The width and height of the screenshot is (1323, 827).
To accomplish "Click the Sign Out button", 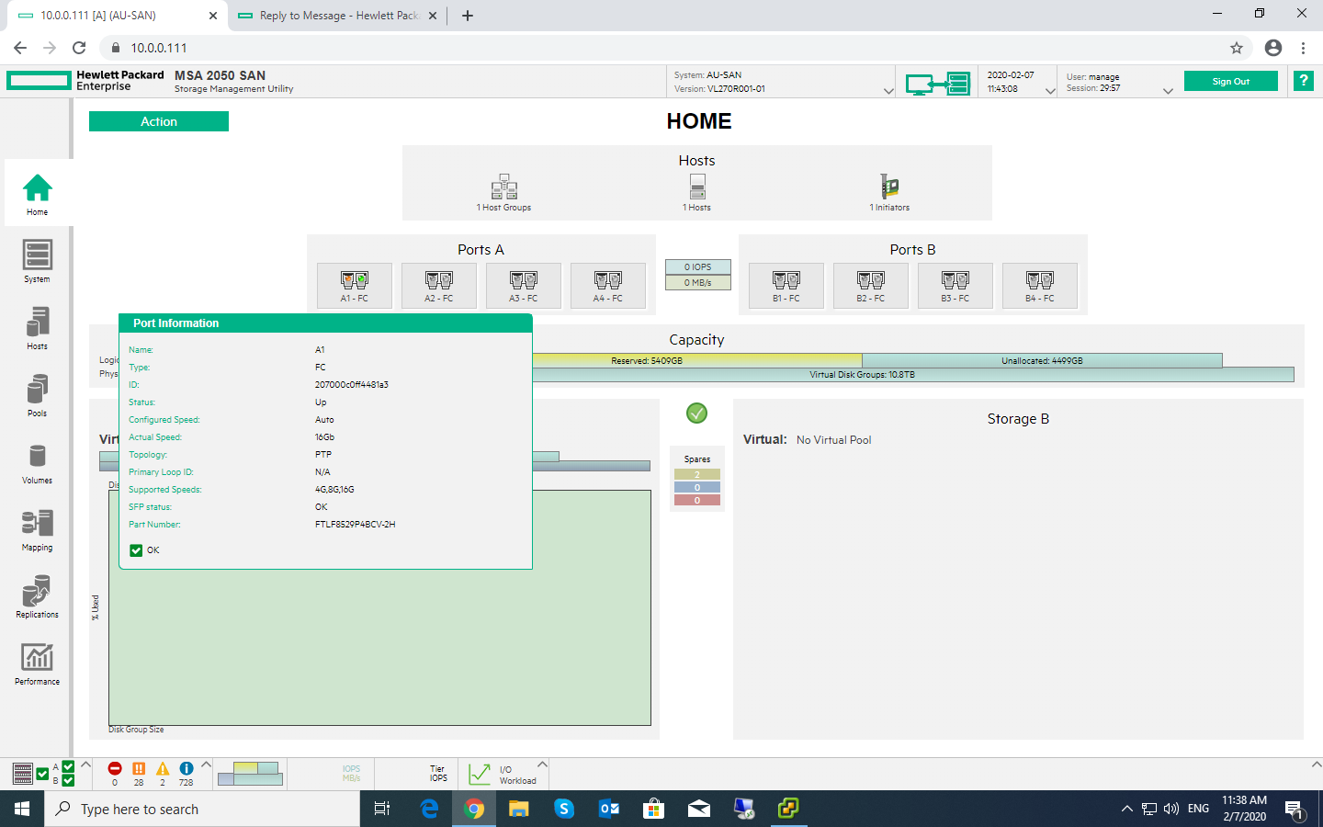I will [1231, 81].
